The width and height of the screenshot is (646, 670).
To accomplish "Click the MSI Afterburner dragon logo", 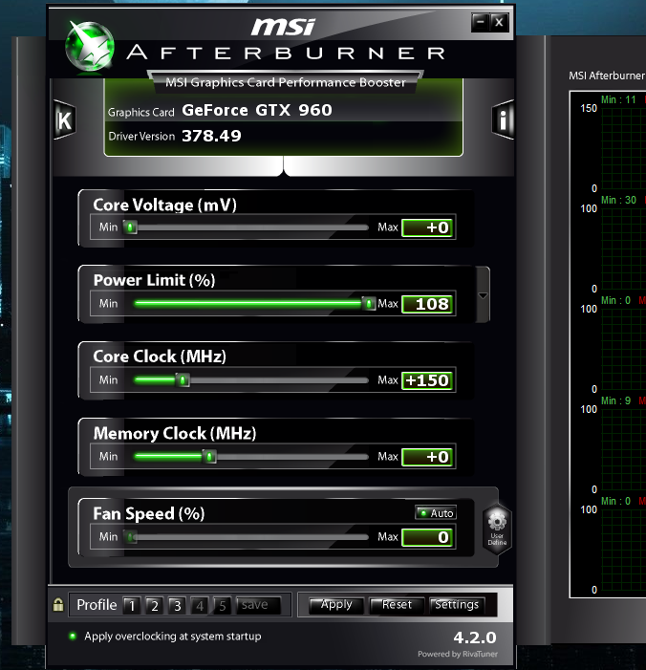I will (90, 46).
